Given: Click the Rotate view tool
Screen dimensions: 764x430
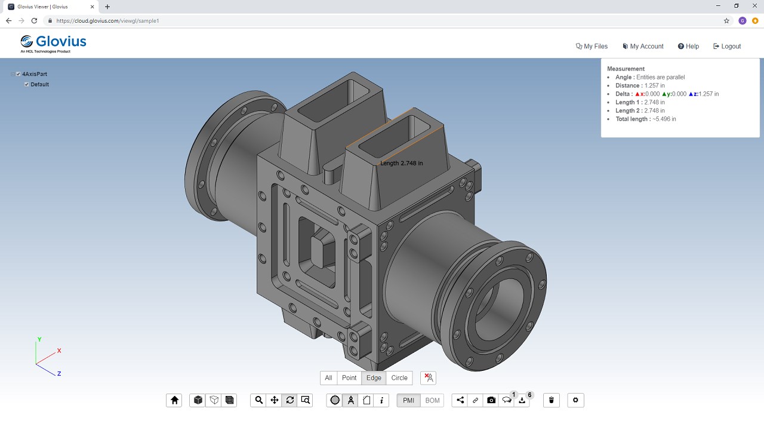Looking at the screenshot, I should point(290,400).
